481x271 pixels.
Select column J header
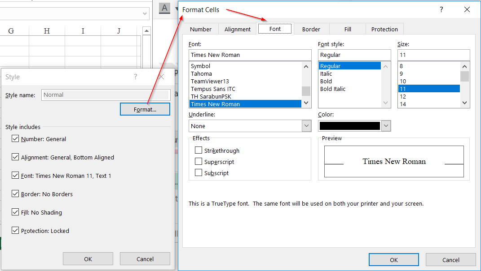119,31
